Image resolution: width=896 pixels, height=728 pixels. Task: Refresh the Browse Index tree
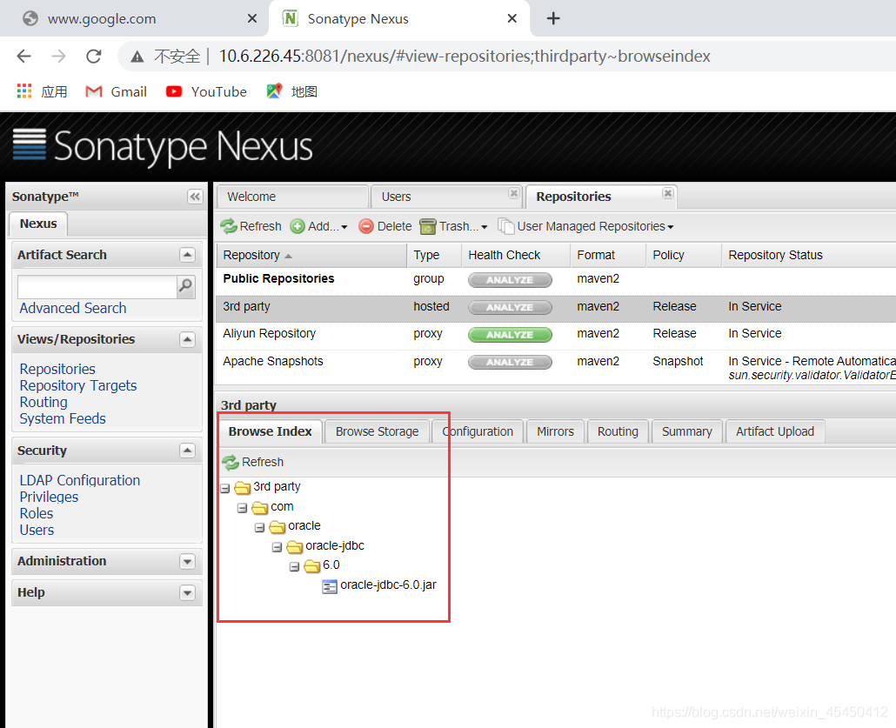click(x=252, y=462)
